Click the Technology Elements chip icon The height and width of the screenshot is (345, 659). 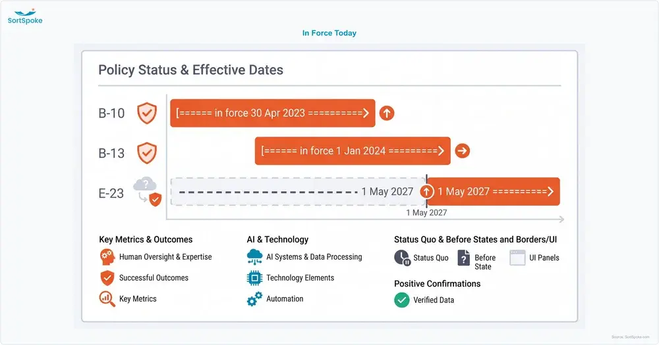pyautogui.click(x=254, y=278)
